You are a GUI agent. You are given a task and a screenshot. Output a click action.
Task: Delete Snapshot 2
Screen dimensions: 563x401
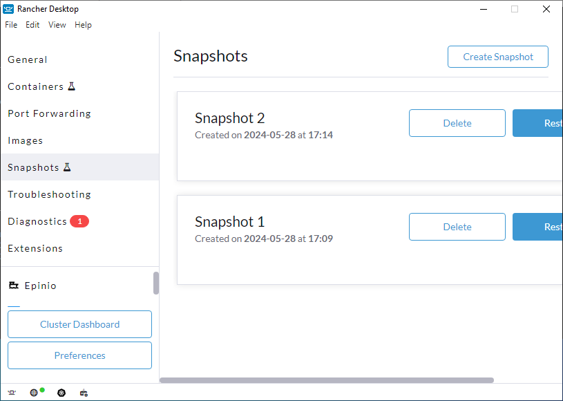click(x=457, y=123)
